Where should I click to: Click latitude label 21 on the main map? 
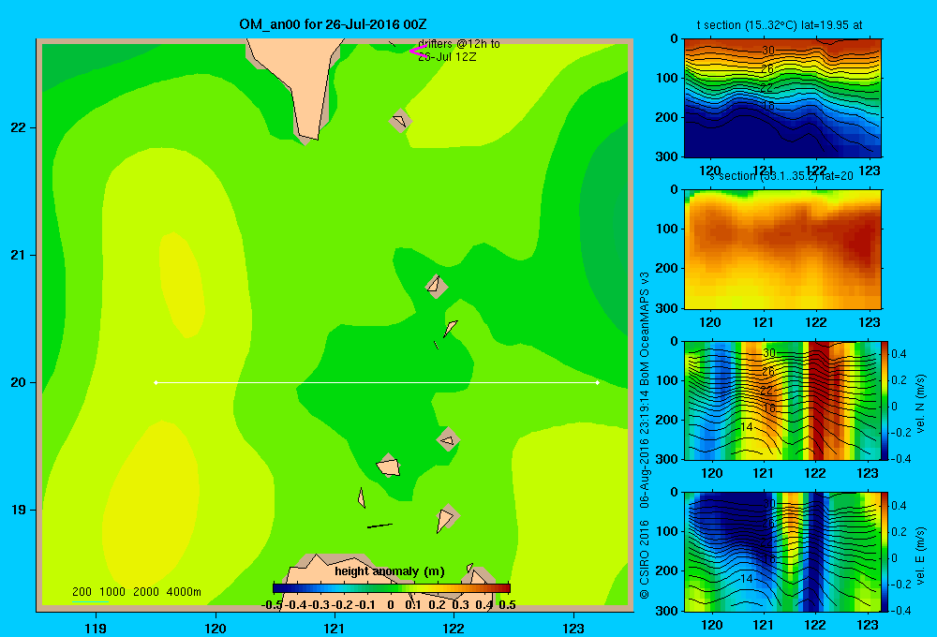pos(19,255)
